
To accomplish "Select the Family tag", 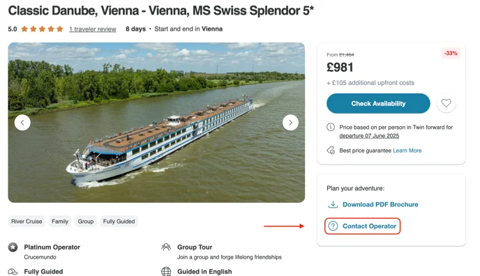I will [60, 222].
